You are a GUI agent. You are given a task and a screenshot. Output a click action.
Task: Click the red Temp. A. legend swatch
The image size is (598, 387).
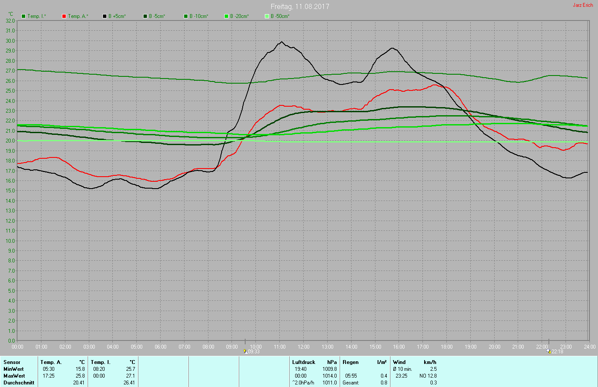click(x=64, y=16)
